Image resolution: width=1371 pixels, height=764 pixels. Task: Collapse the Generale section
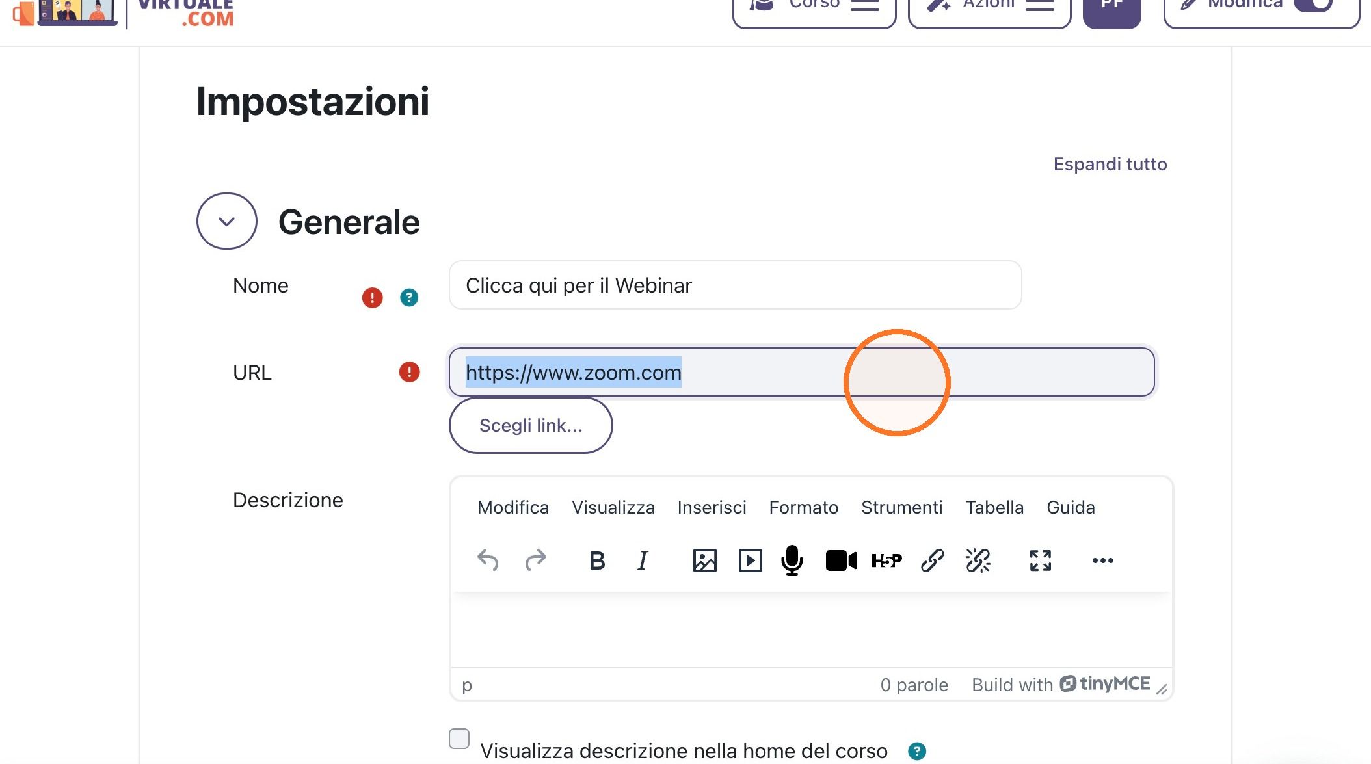(x=227, y=221)
